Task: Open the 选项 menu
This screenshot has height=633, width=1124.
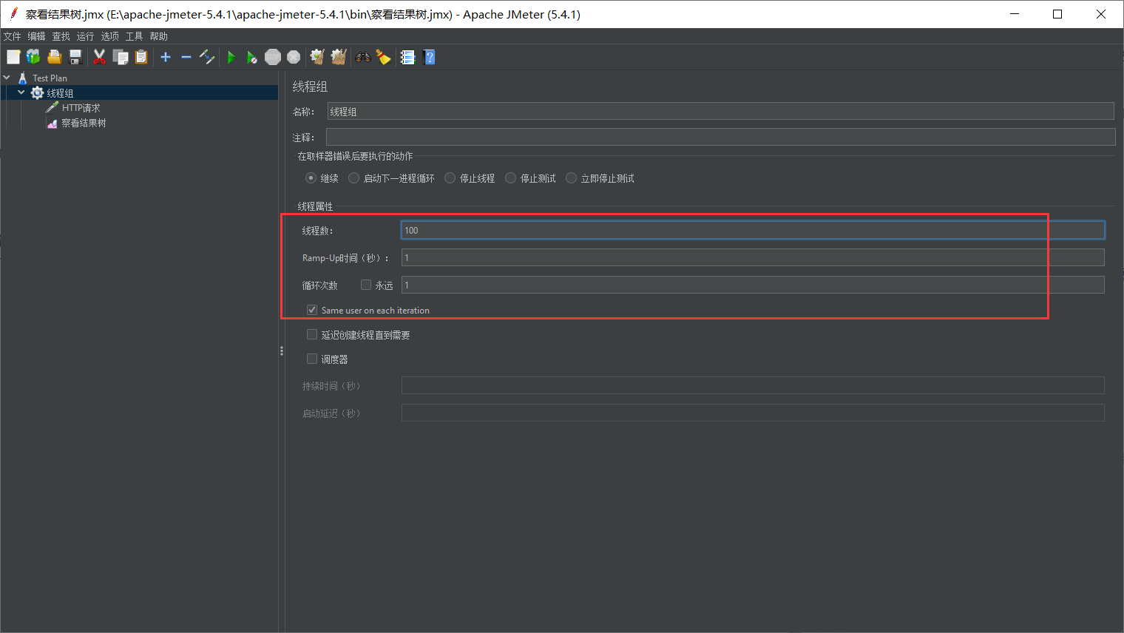Action: coord(109,36)
